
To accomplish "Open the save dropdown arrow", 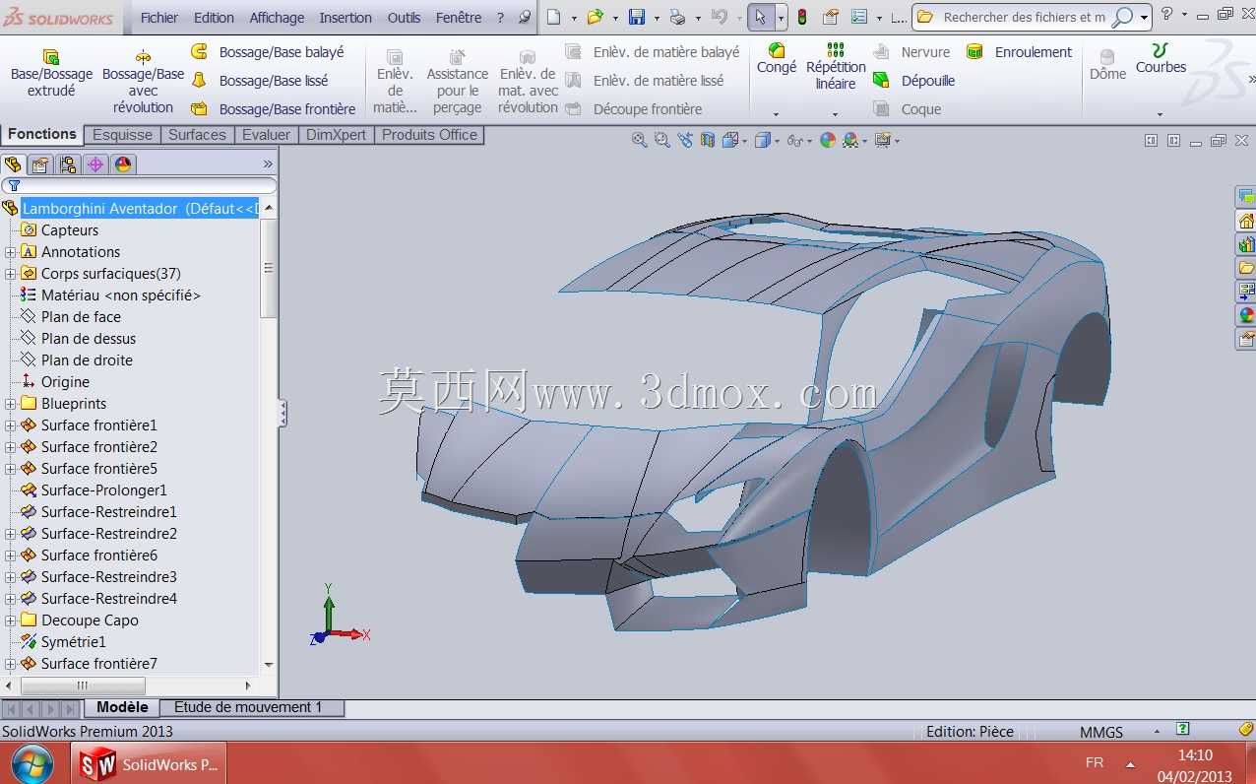I will (656, 18).
